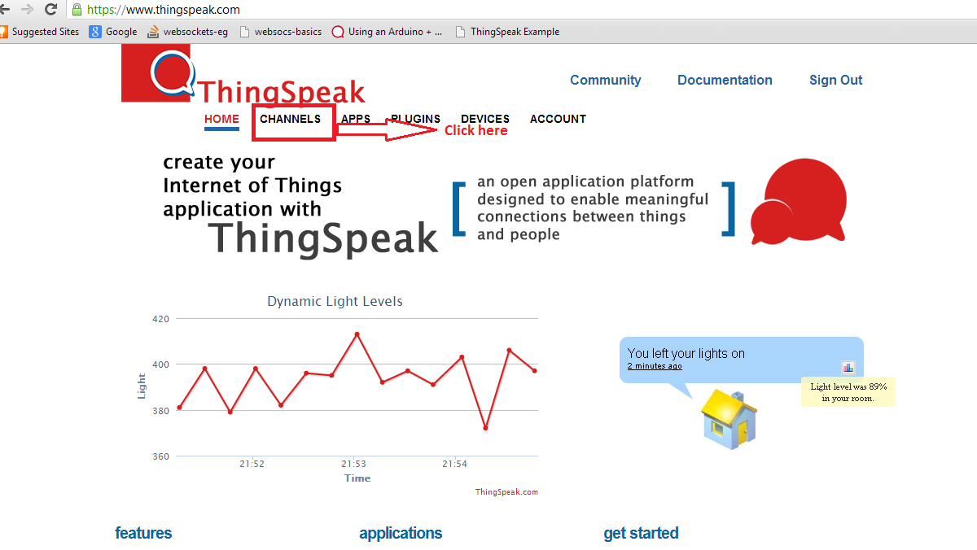The width and height of the screenshot is (977, 550).
Task: Click the page reload icon
Action: click(x=50, y=9)
